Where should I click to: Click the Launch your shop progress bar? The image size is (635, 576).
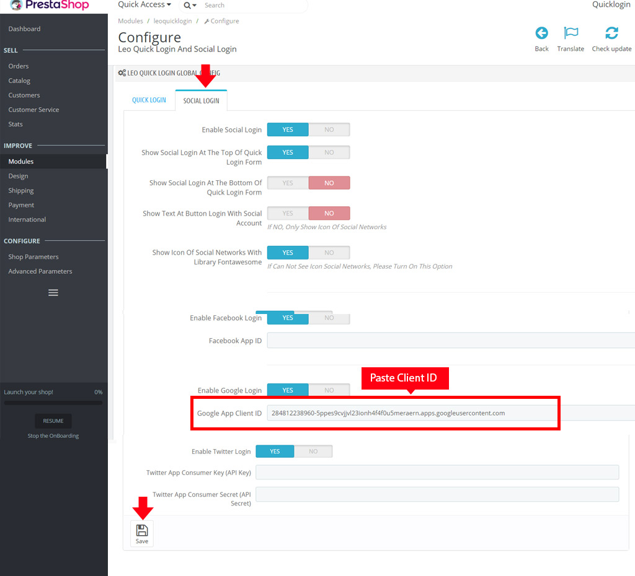53,403
